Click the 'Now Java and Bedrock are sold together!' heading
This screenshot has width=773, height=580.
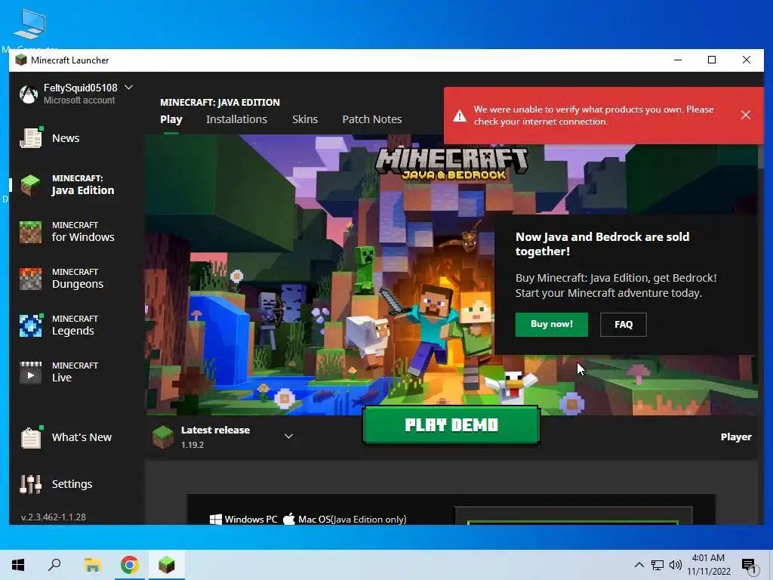coord(602,244)
